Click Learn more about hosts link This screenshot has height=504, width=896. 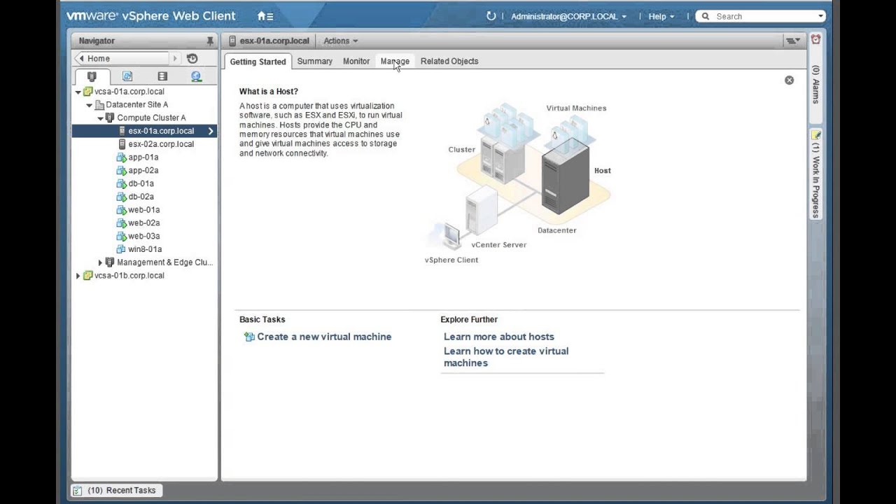tap(499, 337)
